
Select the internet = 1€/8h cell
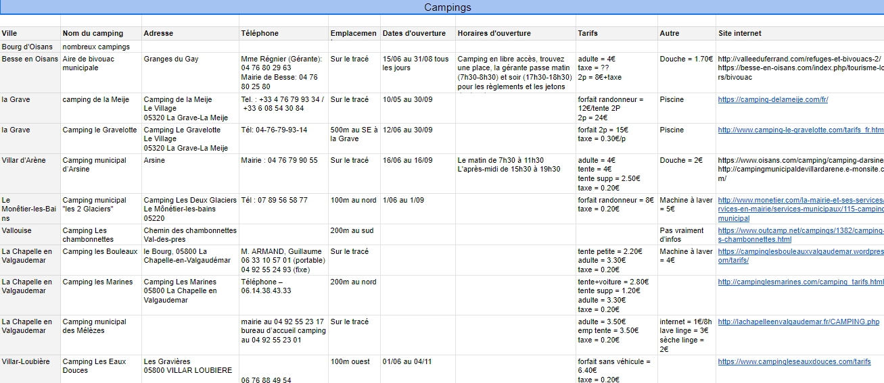click(687, 335)
